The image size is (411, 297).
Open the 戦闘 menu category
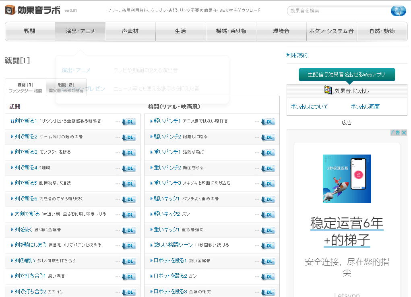[30, 31]
